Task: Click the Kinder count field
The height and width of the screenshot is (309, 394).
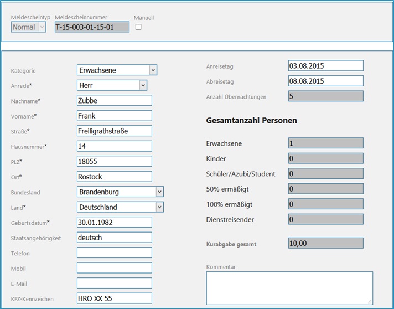Action: [x=325, y=158]
